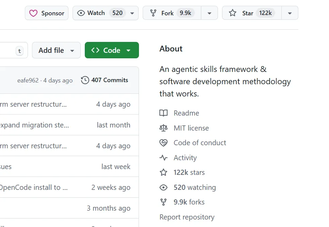The width and height of the screenshot is (329, 227).
Task: View the 407 Commits link
Action: point(110,80)
